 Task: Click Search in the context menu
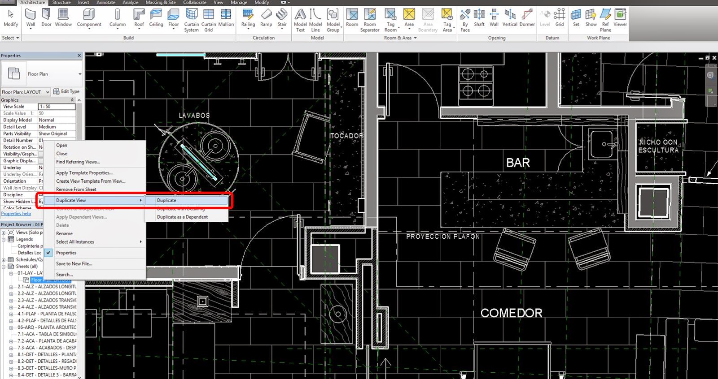coord(95,275)
